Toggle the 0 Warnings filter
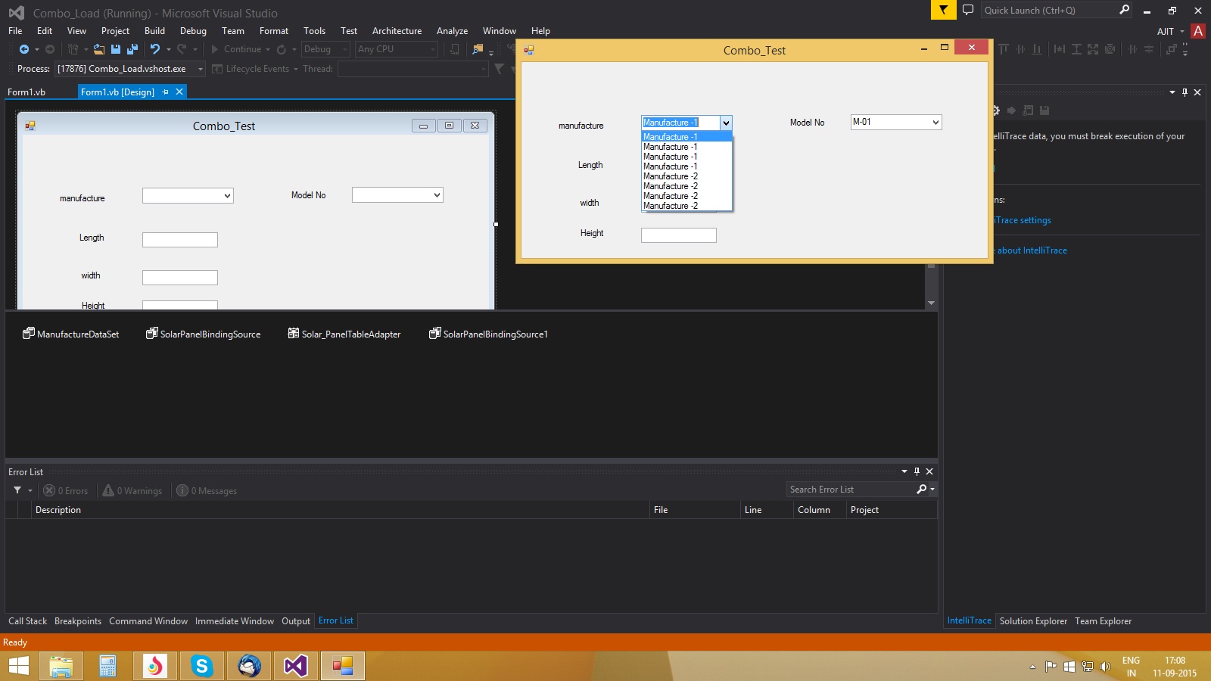This screenshot has height=681, width=1211. point(132,490)
